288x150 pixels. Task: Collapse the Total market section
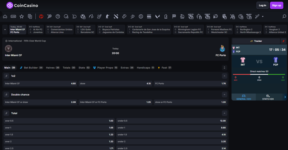point(224,113)
